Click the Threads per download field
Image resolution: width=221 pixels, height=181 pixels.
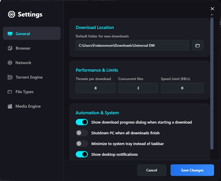point(95,88)
